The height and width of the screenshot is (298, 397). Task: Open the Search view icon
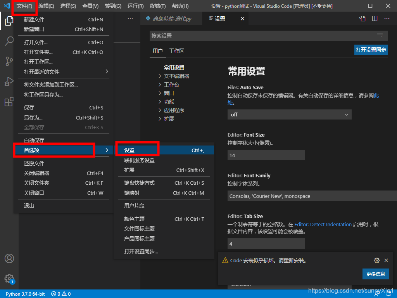tap(9, 41)
